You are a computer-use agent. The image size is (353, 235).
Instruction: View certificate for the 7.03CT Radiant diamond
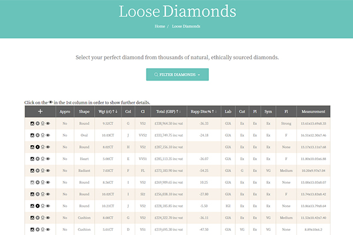[x=43, y=171]
